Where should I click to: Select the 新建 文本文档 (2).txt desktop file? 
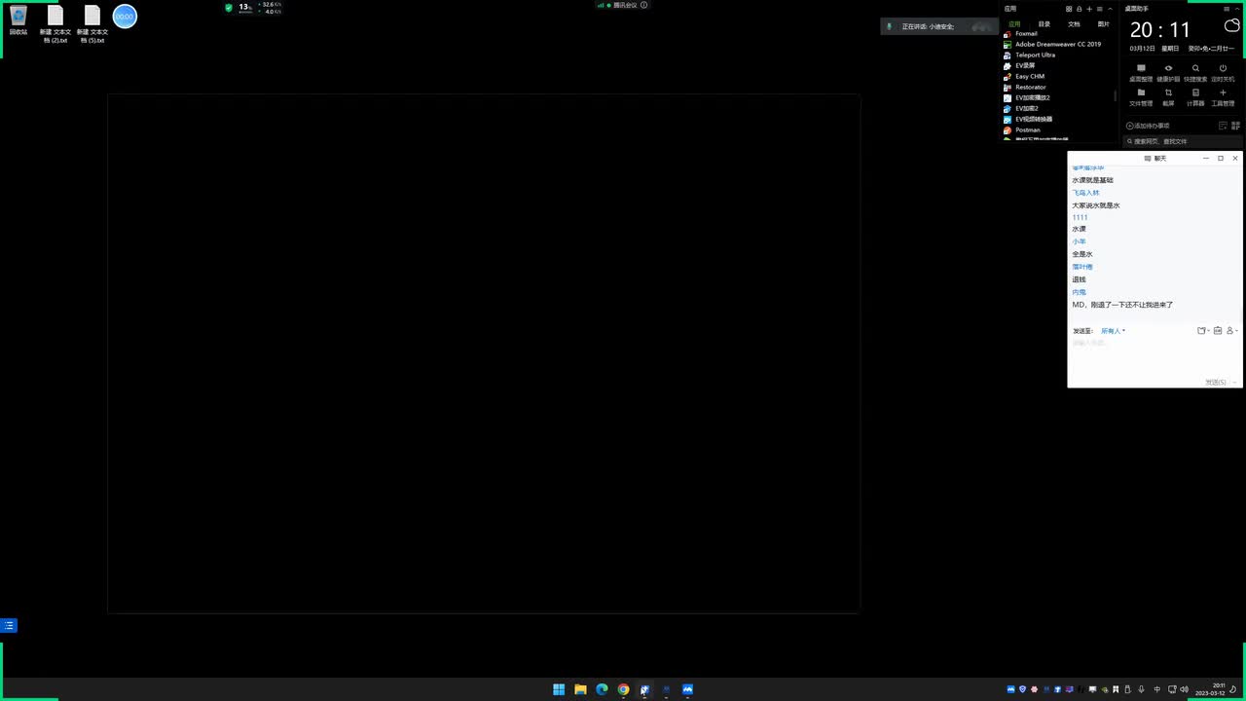tap(55, 24)
